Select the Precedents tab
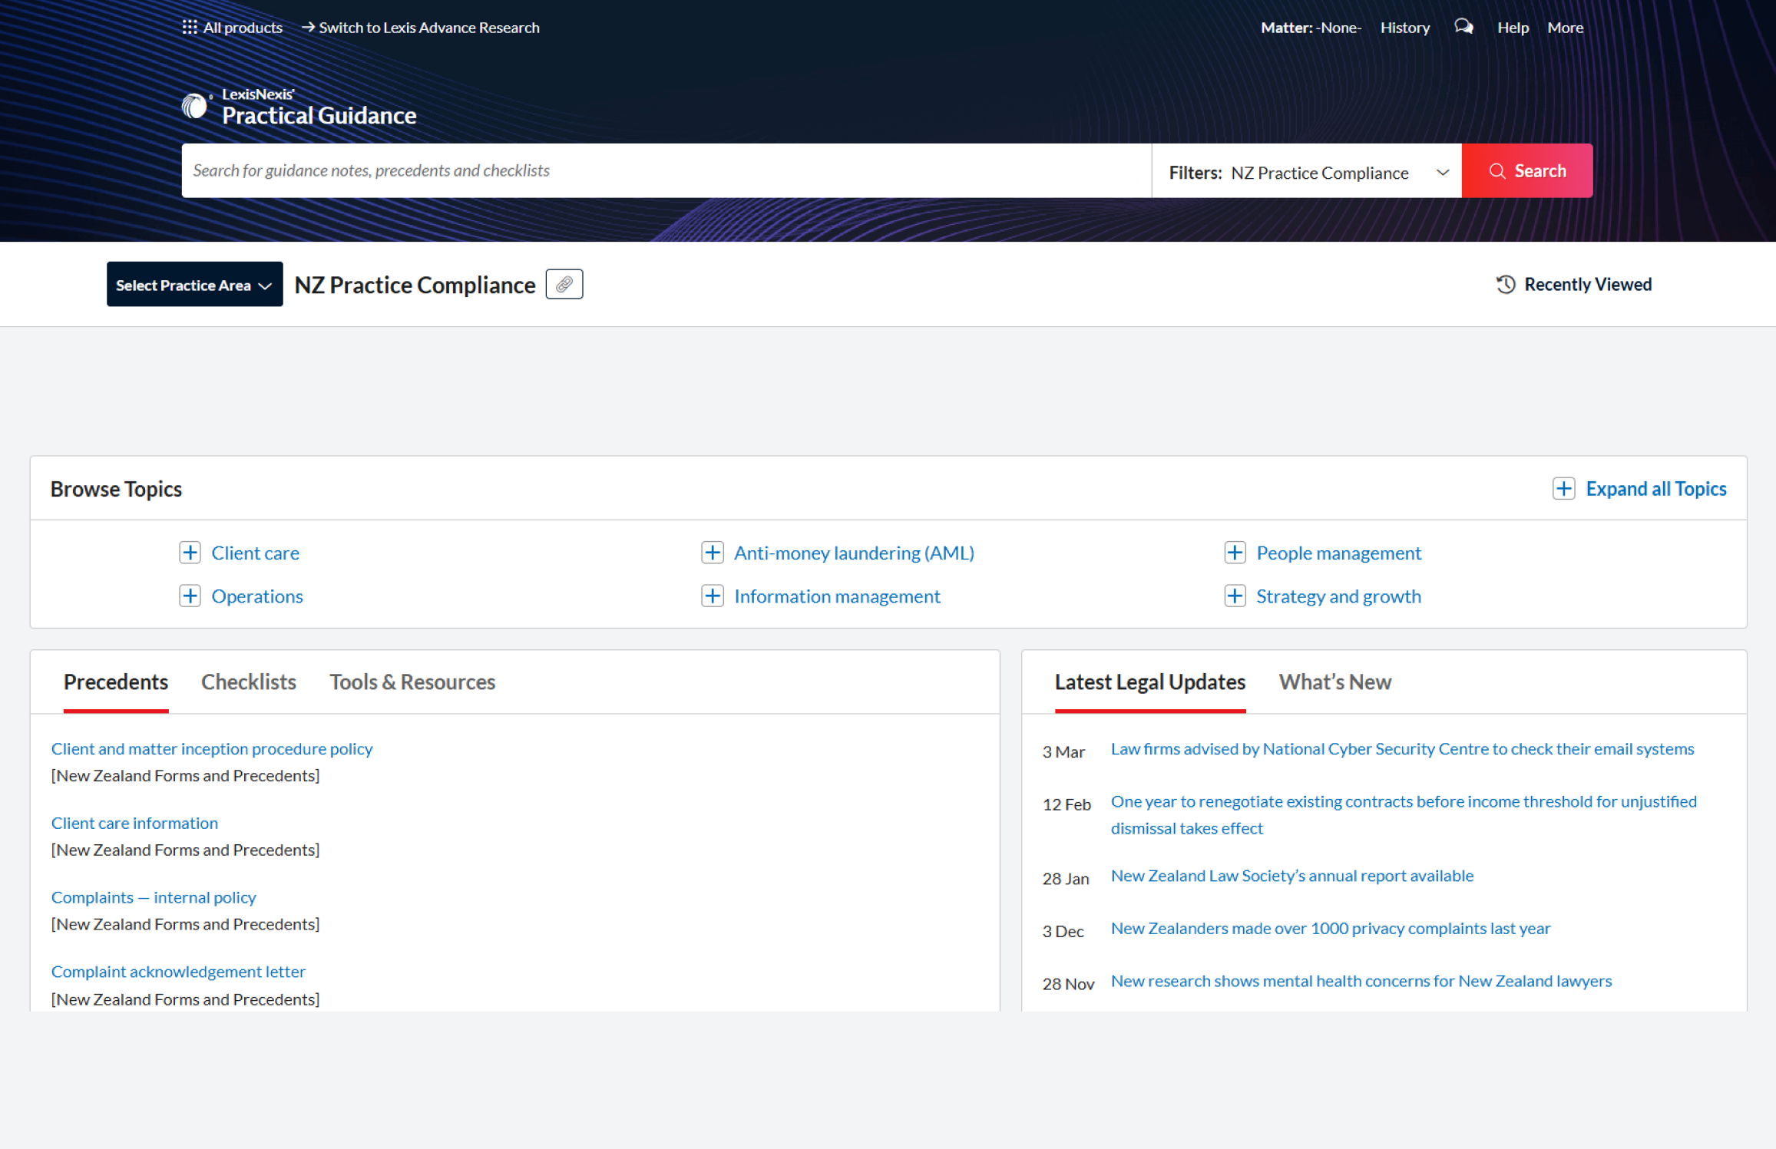Screen dimensions: 1776x1149 [116, 682]
